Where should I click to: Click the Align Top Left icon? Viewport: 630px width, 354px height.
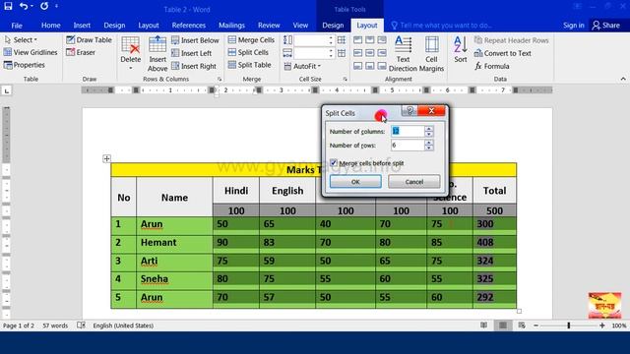pos(357,39)
